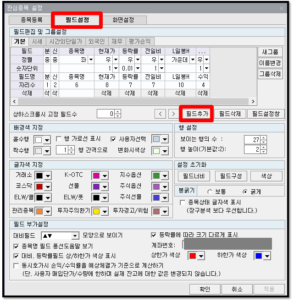Viewport: 294px width, 301px height.
Task: Click the fixed field count input box
Action: coord(105,114)
